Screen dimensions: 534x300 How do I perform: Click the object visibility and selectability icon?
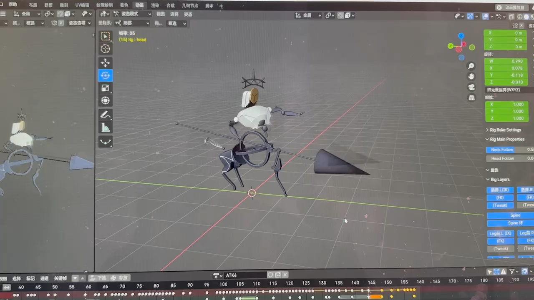[x=459, y=16]
